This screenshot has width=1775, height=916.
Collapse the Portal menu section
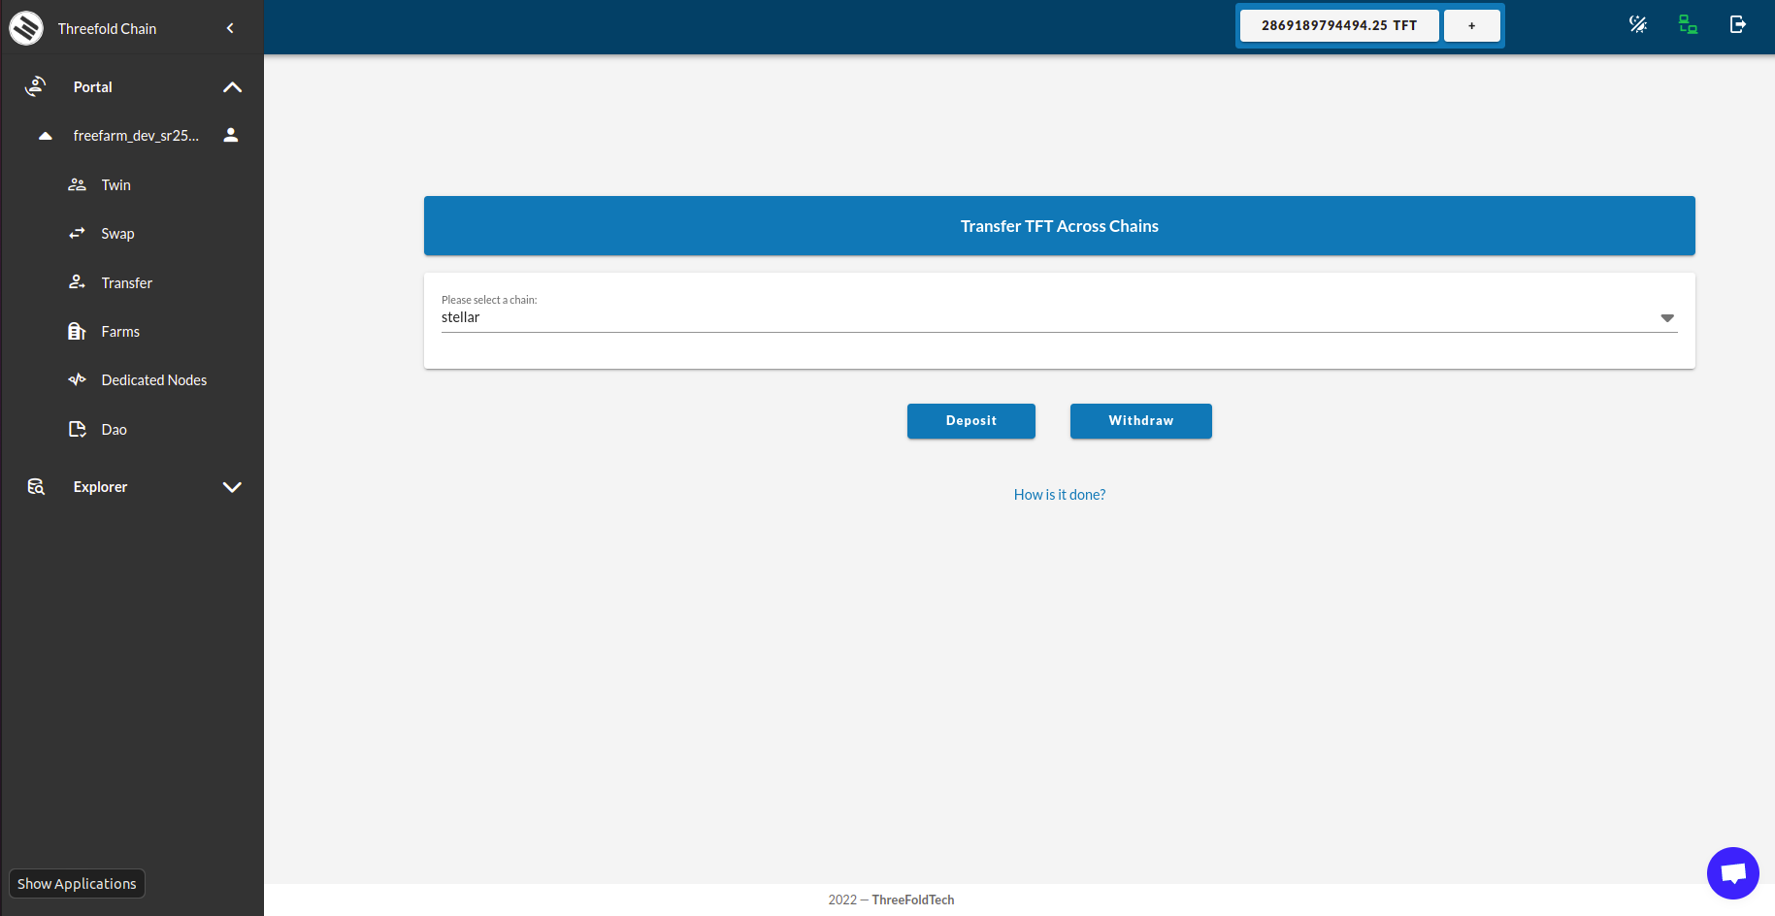(232, 87)
